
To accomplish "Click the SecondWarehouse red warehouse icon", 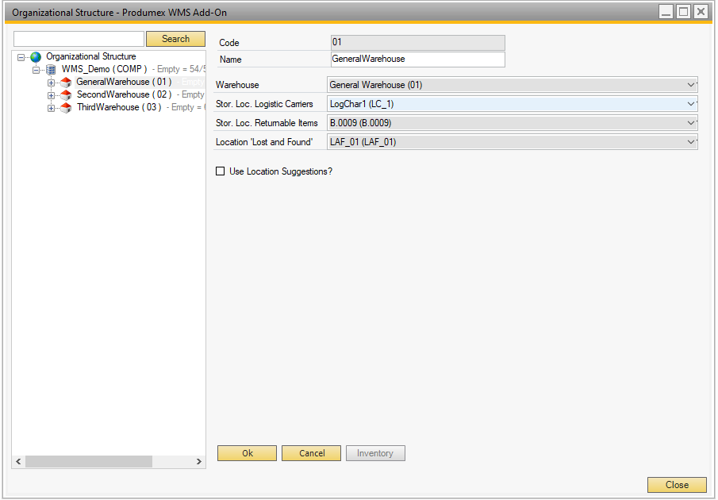I will coord(66,95).
